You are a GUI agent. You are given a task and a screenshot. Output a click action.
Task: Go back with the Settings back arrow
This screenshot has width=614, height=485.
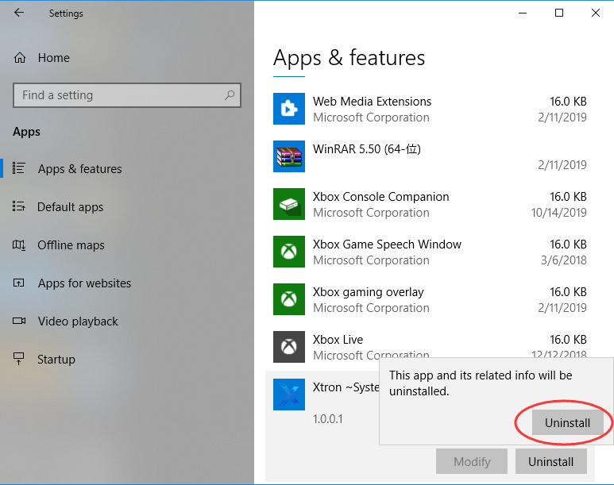(19, 13)
